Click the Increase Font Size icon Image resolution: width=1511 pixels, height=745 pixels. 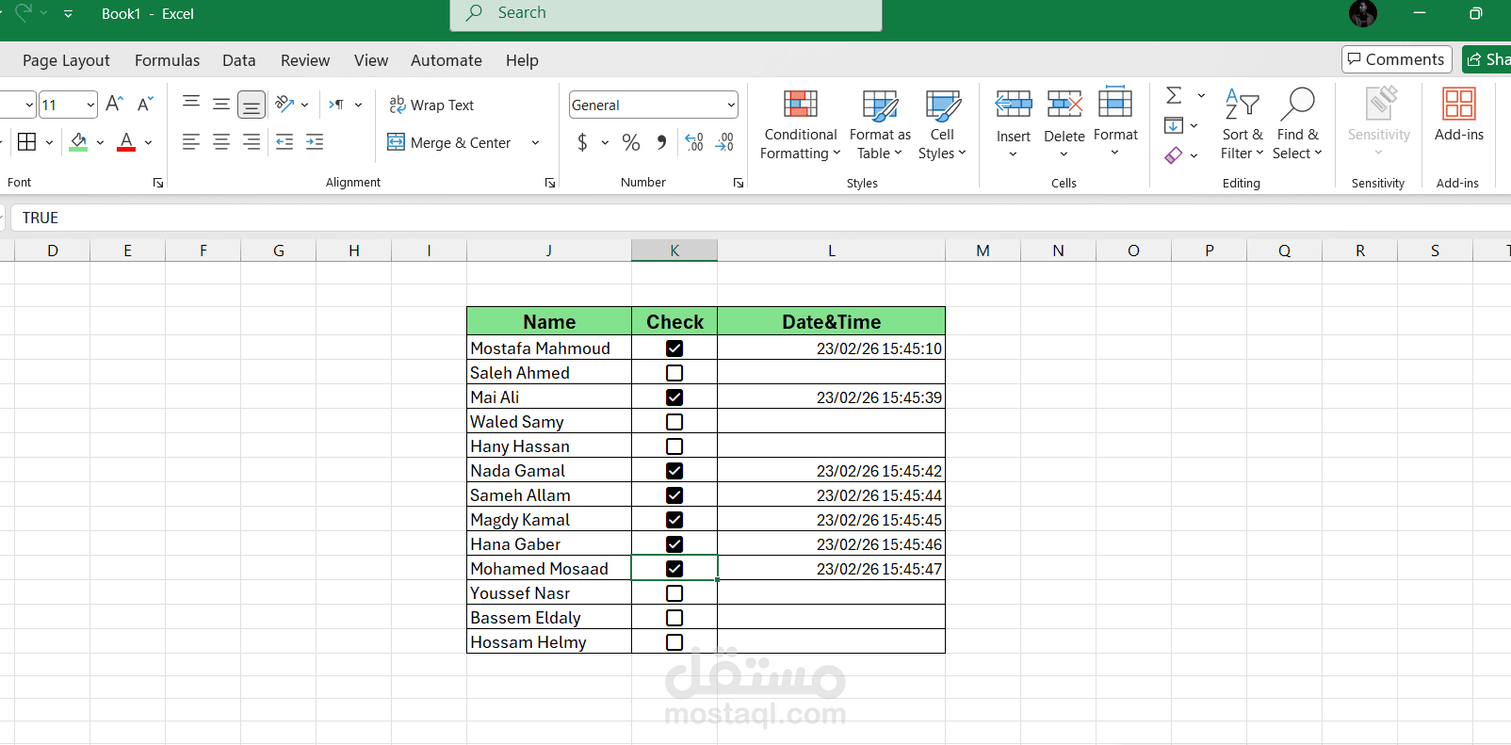114,104
